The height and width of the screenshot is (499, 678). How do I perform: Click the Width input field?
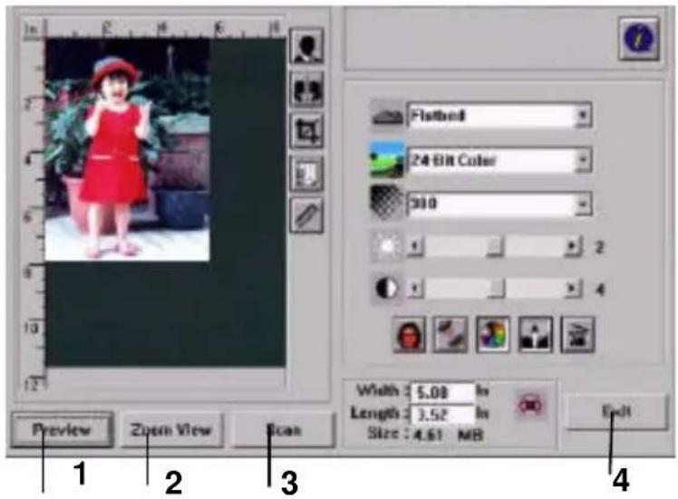[x=442, y=393]
